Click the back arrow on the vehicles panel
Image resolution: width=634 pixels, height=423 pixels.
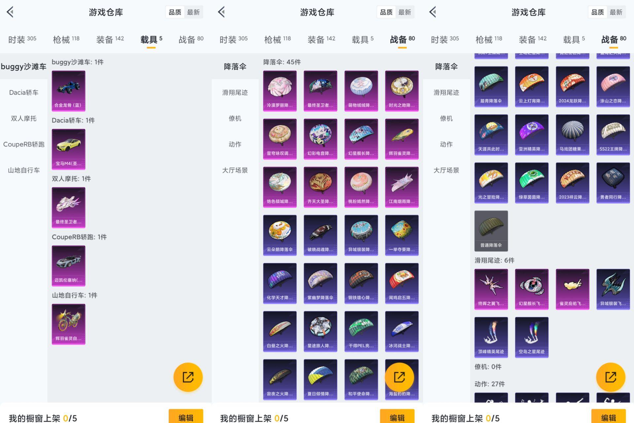pyautogui.click(x=11, y=12)
